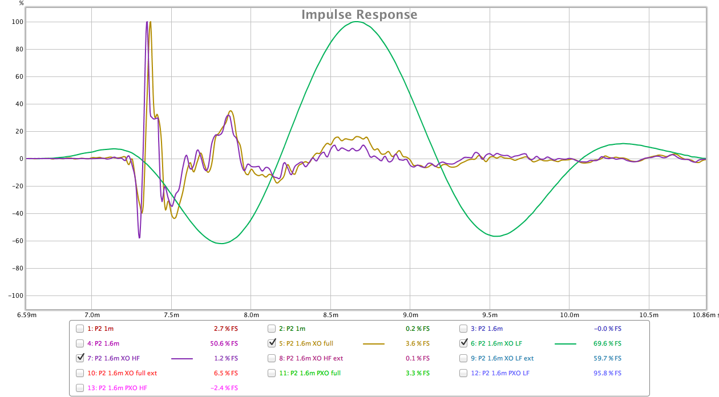Enable the 12: P2 1.6m PXO LF checkbox
This screenshot has height=397, width=719.
463,373
